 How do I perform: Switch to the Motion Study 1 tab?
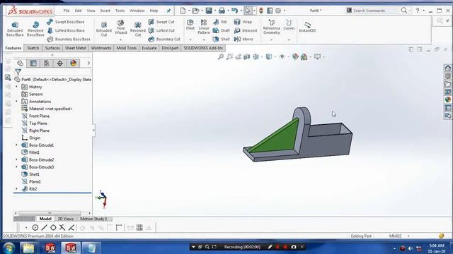pyautogui.click(x=93, y=219)
